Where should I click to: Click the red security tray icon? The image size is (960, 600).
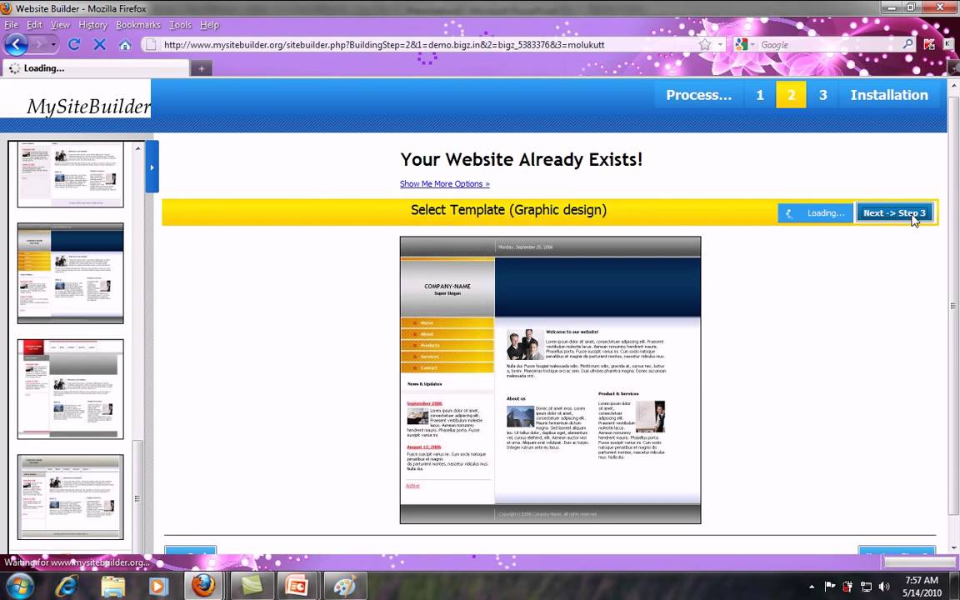848,587
